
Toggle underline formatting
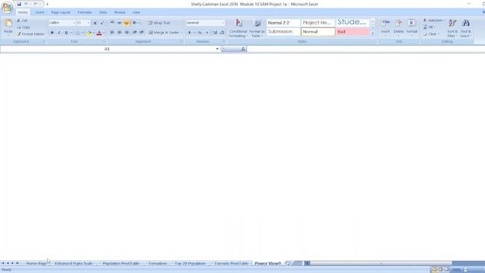[x=66, y=33]
